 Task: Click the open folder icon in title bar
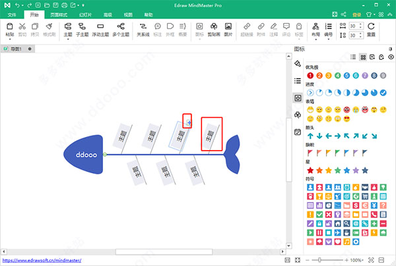(47, 5)
